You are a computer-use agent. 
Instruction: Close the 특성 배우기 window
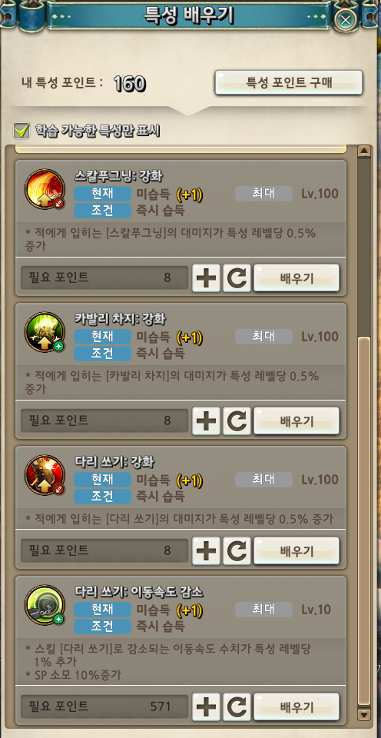[346, 19]
